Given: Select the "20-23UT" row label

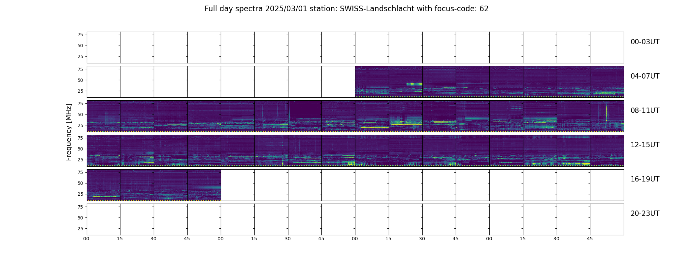Looking at the screenshot, I should (645, 214).
